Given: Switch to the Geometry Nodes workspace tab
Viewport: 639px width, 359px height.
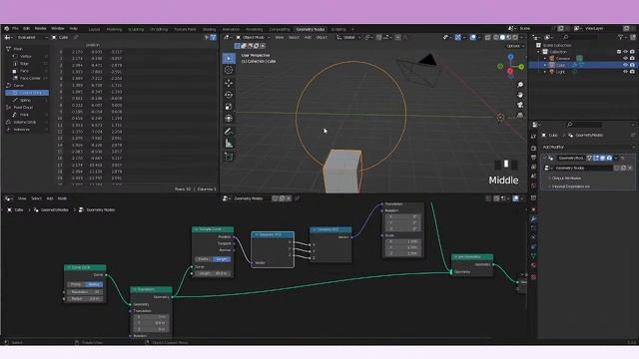Looking at the screenshot, I should (311, 29).
